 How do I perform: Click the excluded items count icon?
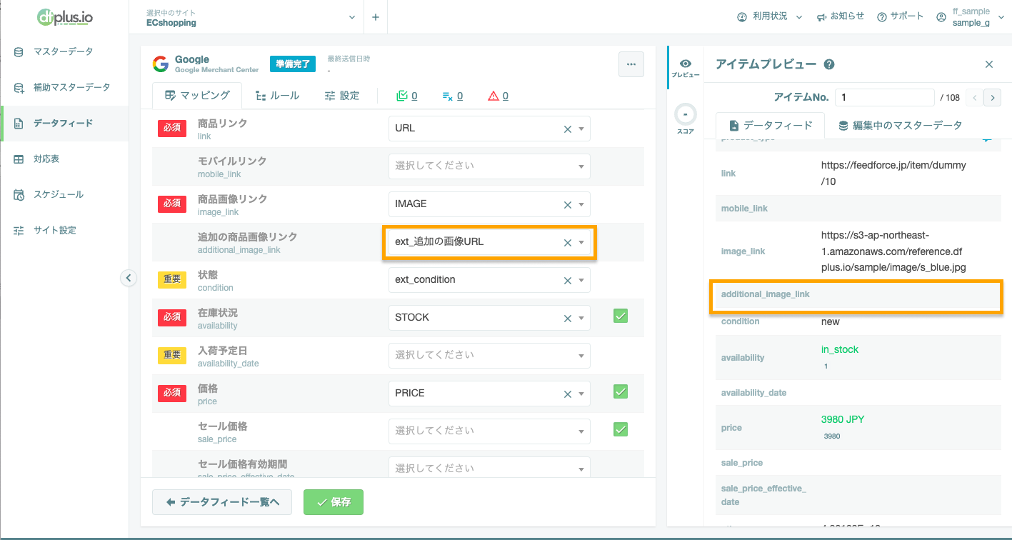click(x=452, y=96)
